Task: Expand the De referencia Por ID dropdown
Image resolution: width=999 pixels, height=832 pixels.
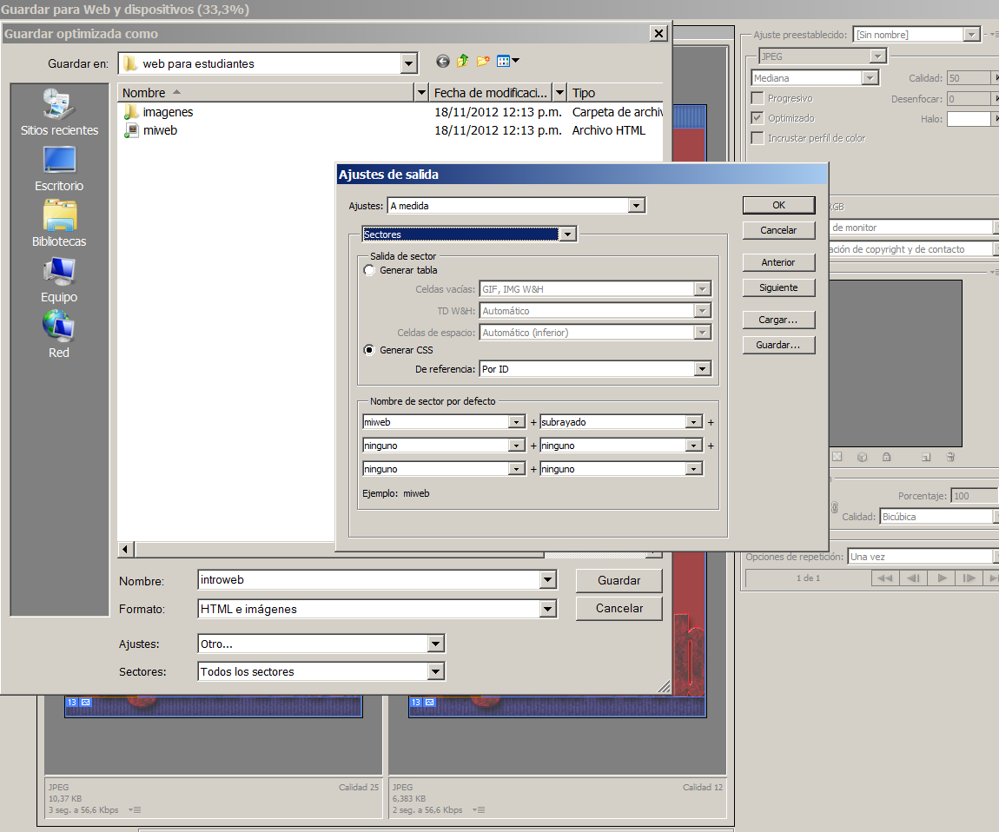Action: point(703,369)
